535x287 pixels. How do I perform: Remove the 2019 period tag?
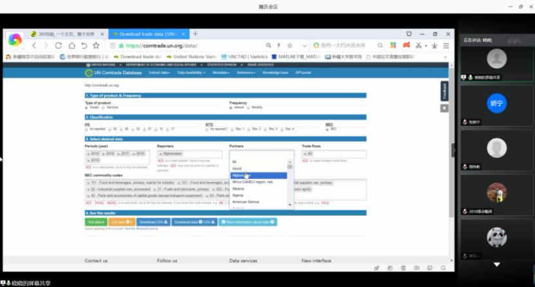pyautogui.click(x=88, y=154)
